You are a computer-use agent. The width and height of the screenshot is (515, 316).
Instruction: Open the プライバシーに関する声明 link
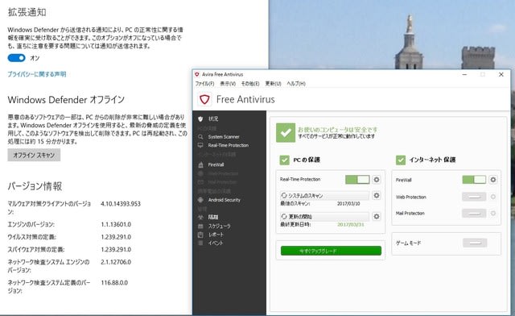37,74
